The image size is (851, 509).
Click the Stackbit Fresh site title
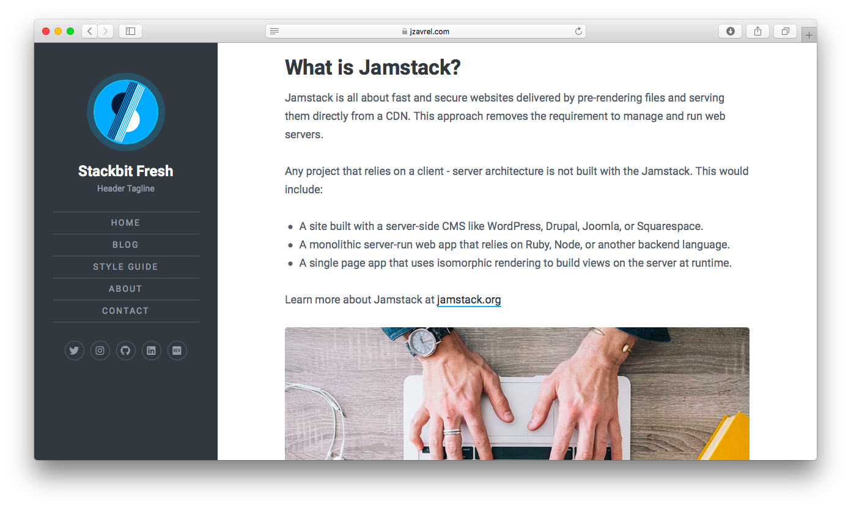tap(126, 171)
